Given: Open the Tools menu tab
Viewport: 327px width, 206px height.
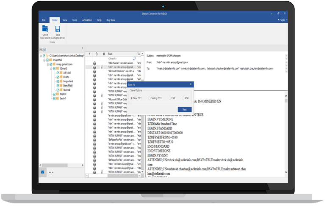Looking at the screenshot, I should [x=75, y=20].
